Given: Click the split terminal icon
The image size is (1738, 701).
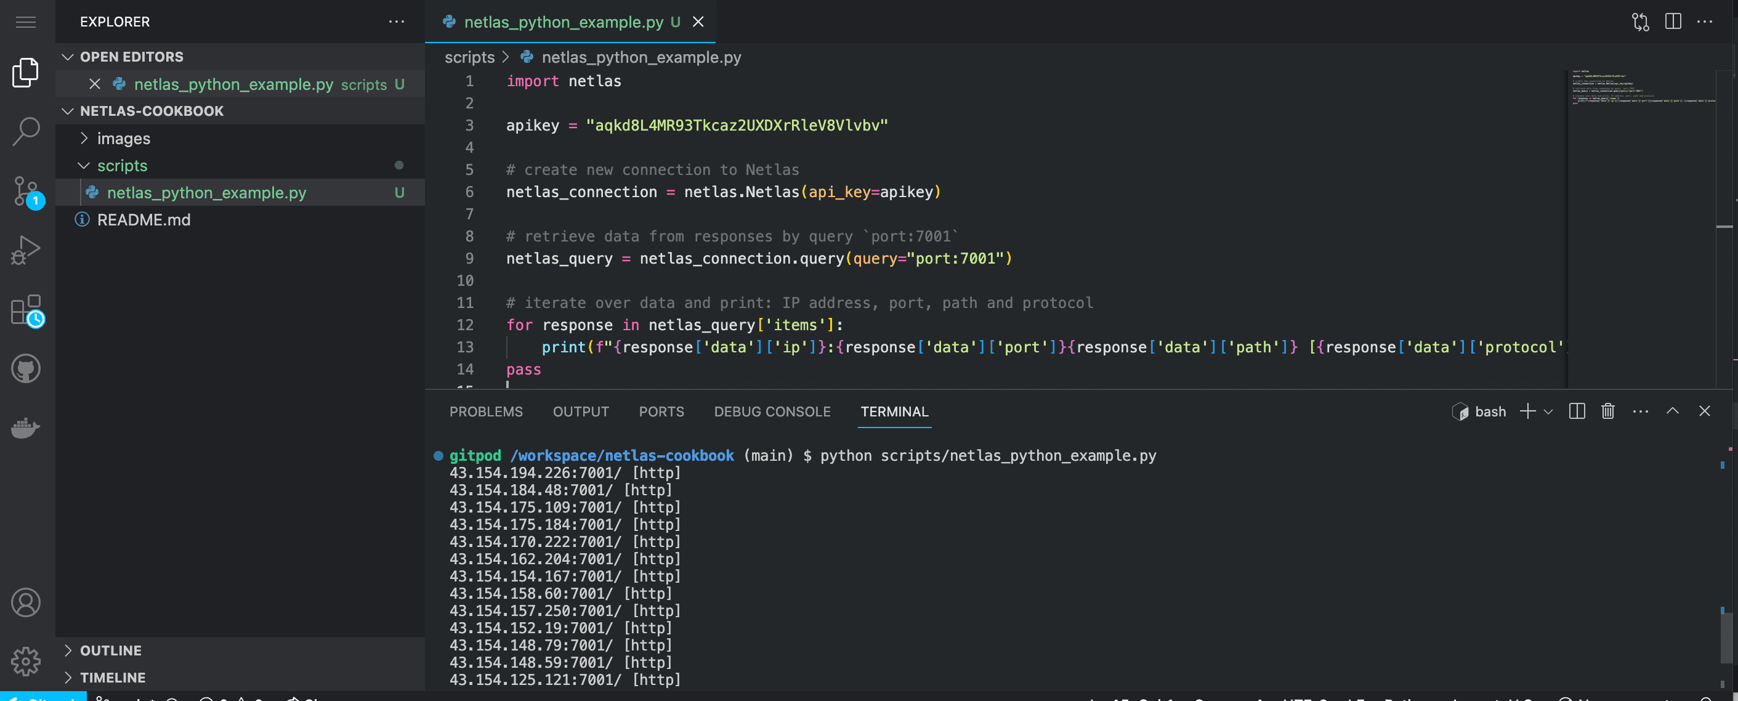Looking at the screenshot, I should pyautogui.click(x=1576, y=411).
